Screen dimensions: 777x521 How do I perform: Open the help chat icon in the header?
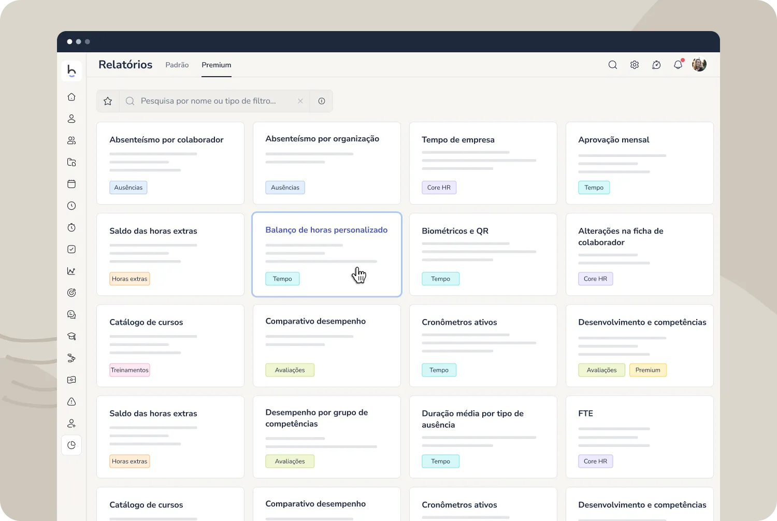tap(656, 65)
